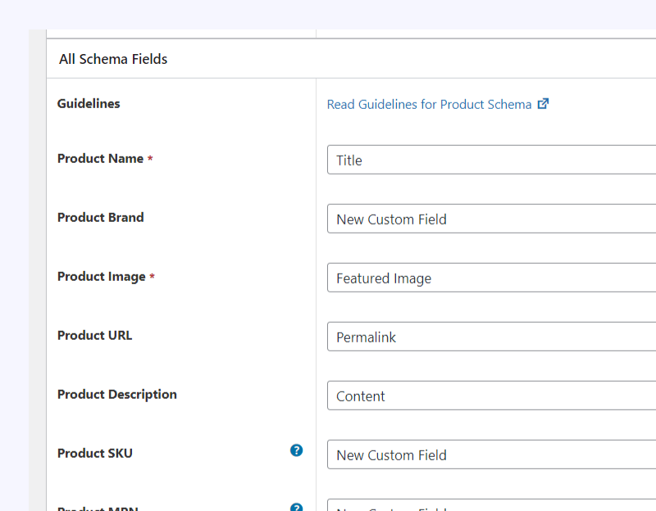Open the Product Name dropdown showing Title

(x=492, y=161)
